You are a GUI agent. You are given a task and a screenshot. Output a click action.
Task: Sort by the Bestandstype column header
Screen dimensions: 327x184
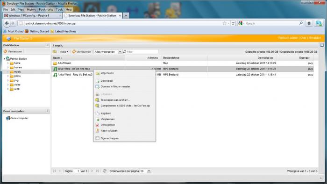pyautogui.click(x=185, y=58)
